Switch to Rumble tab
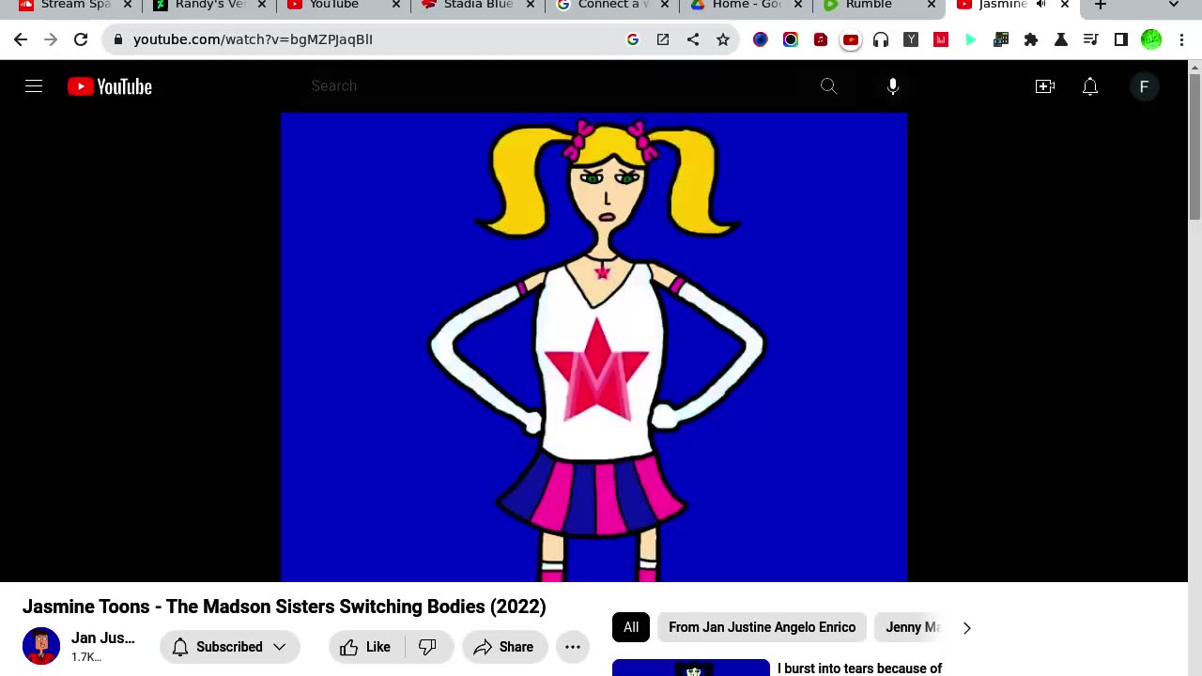The height and width of the screenshot is (676, 1202). (x=882, y=5)
